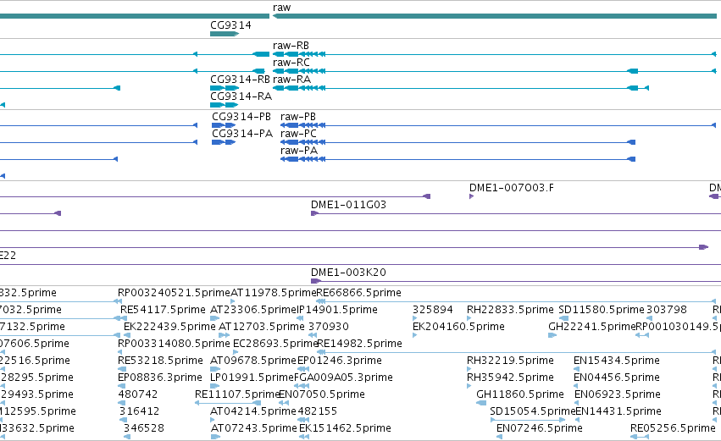
Task: Open the EN06923.5prime EST label
Action: coord(618,395)
